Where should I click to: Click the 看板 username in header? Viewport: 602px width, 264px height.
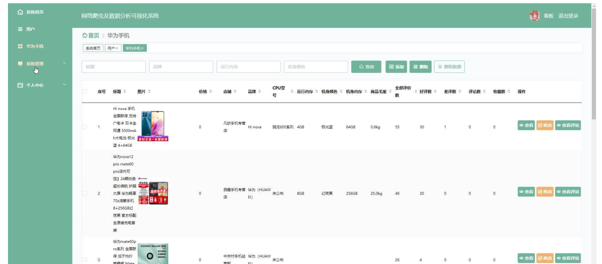(x=548, y=16)
